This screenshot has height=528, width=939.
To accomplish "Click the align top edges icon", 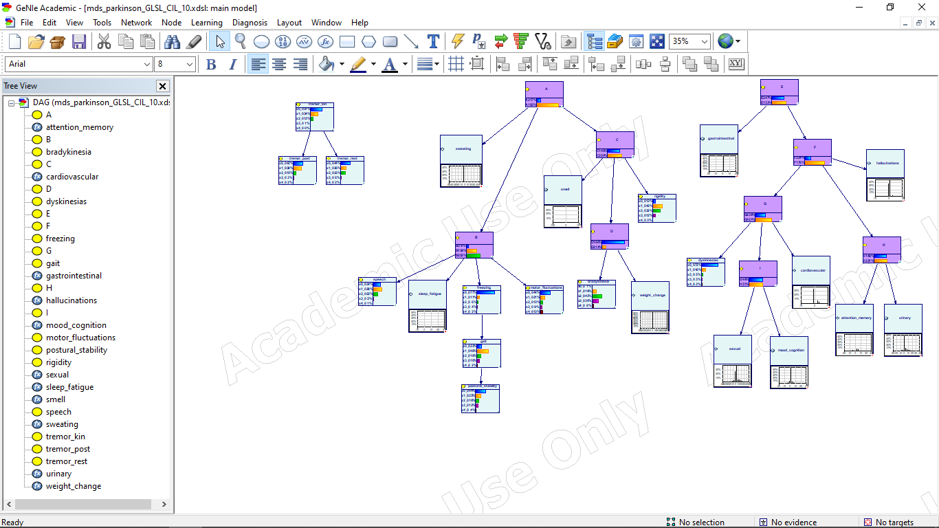I will pyautogui.click(x=550, y=64).
